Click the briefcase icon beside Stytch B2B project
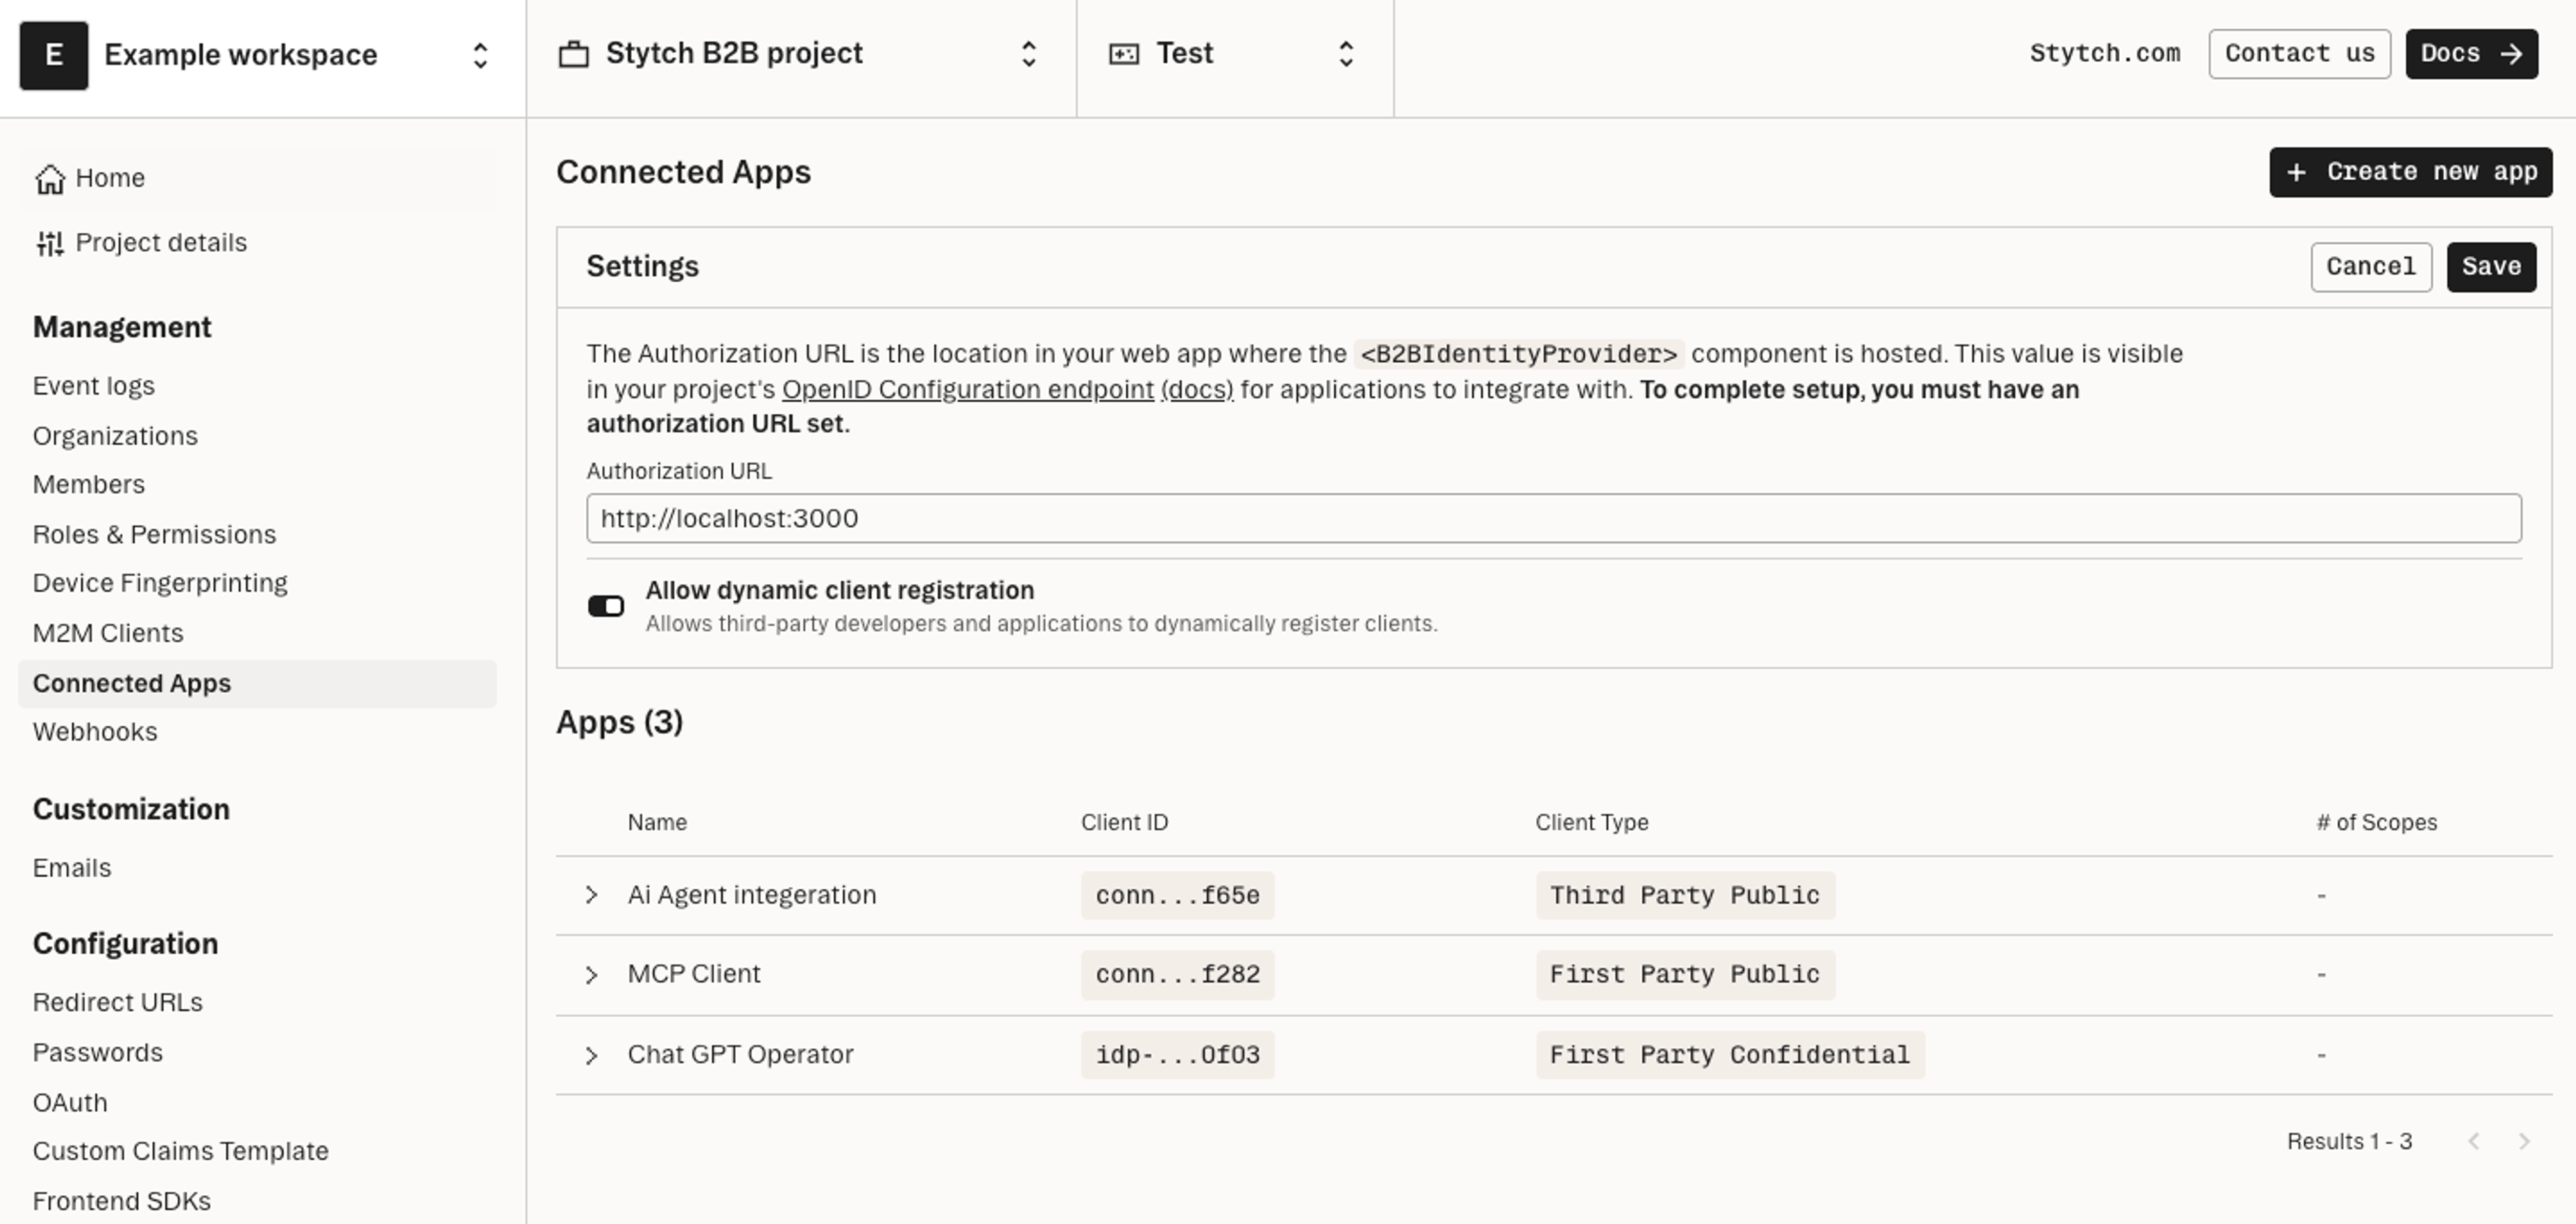Screen dimensions: 2576x1224 pyautogui.click(x=573, y=54)
